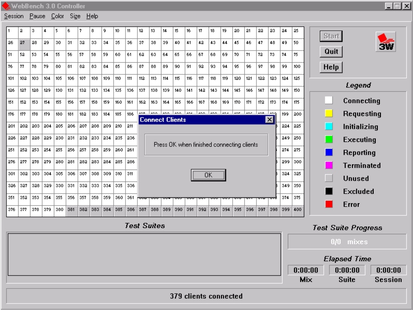Click the WebBench title bar app icon

click(5, 6)
